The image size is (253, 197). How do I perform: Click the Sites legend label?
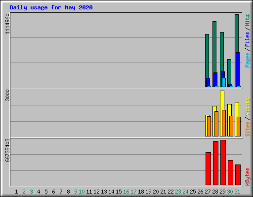point(247,129)
